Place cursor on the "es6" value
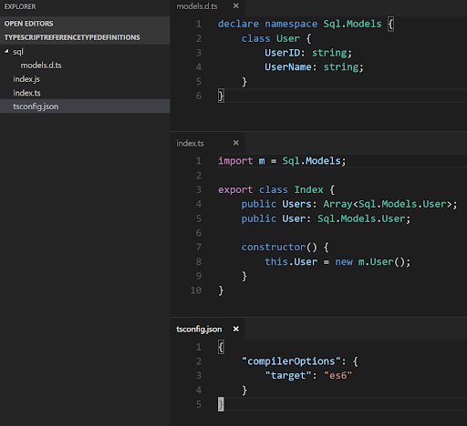This screenshot has height=426, width=467. tap(337, 375)
